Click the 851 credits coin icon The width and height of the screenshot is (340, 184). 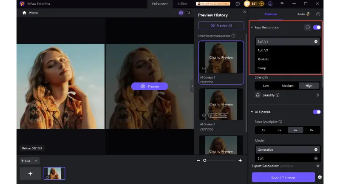point(247,4)
